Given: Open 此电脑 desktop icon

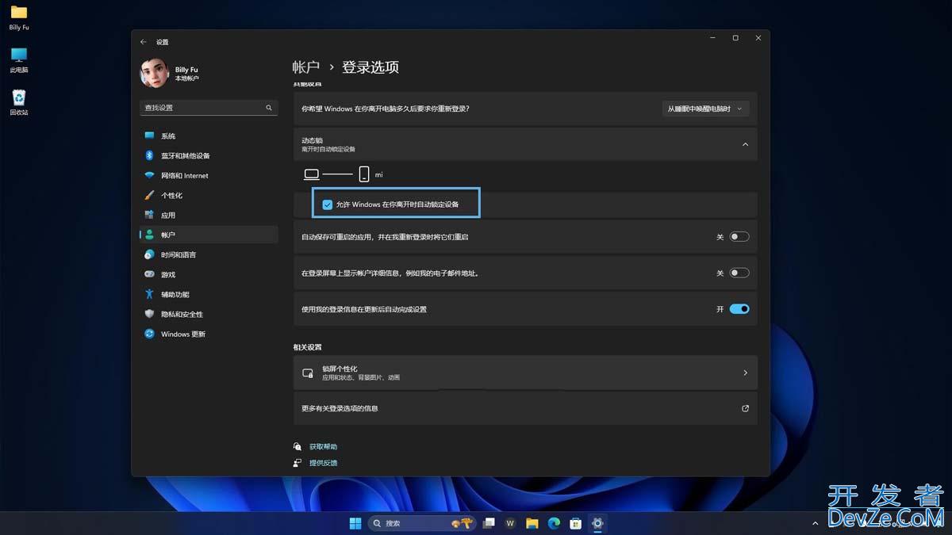Looking at the screenshot, I should tap(19, 60).
